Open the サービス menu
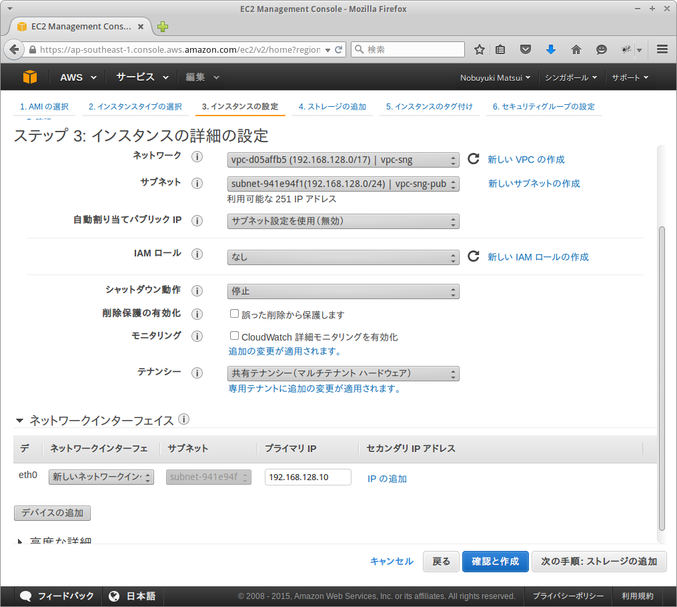 135,77
